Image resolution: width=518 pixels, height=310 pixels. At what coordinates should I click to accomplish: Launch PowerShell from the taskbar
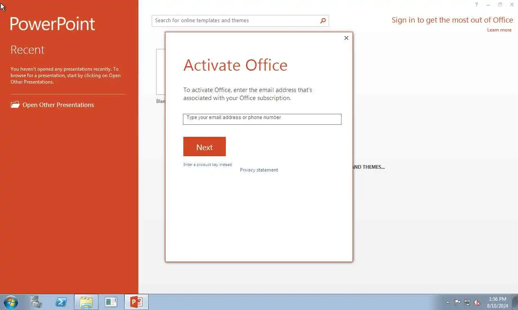pyautogui.click(x=61, y=302)
